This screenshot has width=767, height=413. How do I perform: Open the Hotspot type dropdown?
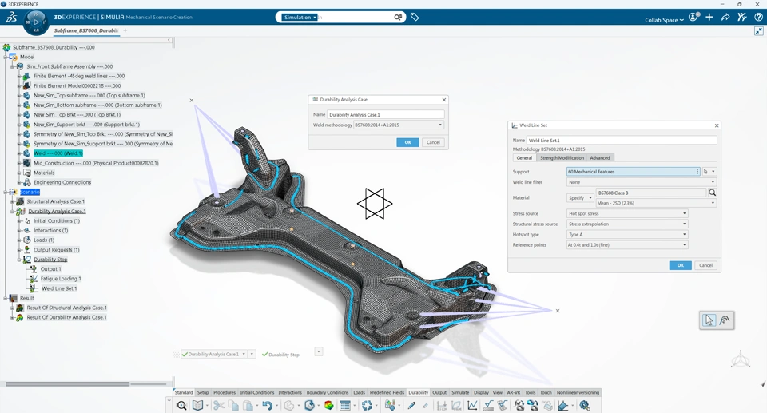tap(627, 234)
